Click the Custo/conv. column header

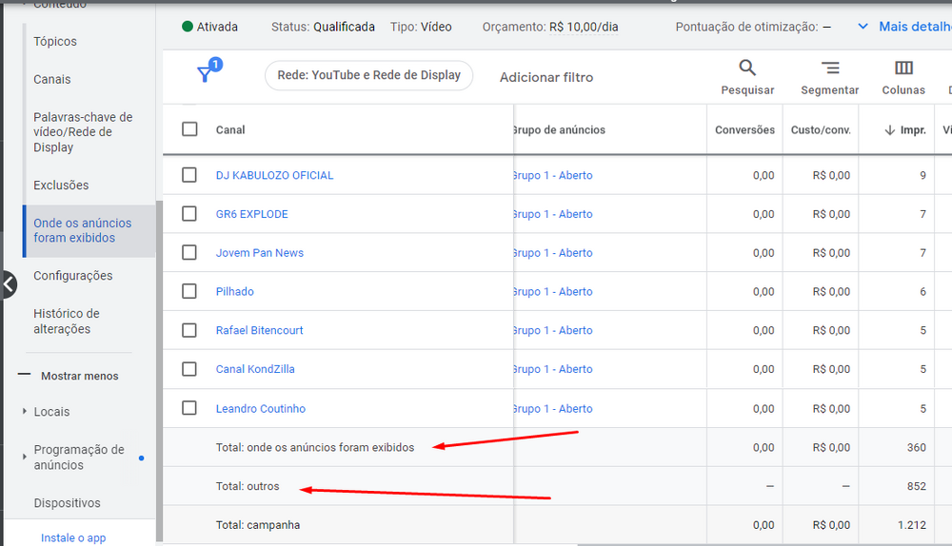tap(821, 129)
